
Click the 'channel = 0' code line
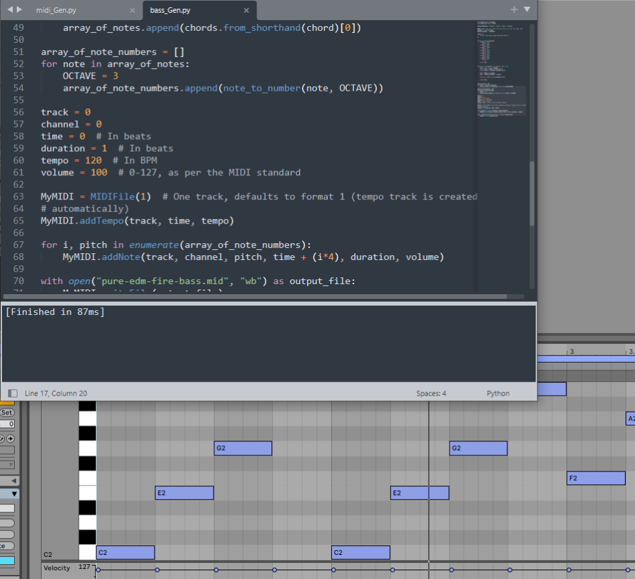[71, 124]
